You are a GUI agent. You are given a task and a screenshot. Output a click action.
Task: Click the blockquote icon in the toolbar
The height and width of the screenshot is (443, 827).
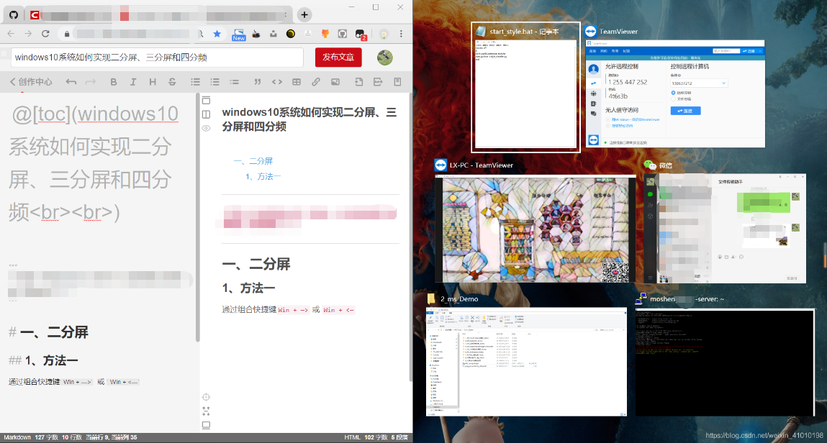tap(258, 81)
